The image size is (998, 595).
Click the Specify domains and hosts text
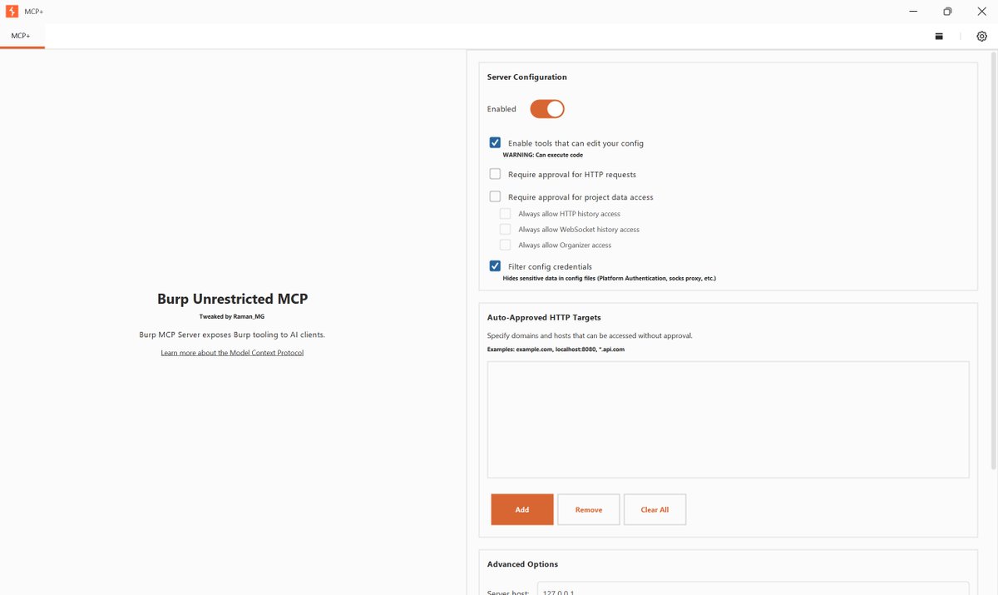[x=590, y=335]
